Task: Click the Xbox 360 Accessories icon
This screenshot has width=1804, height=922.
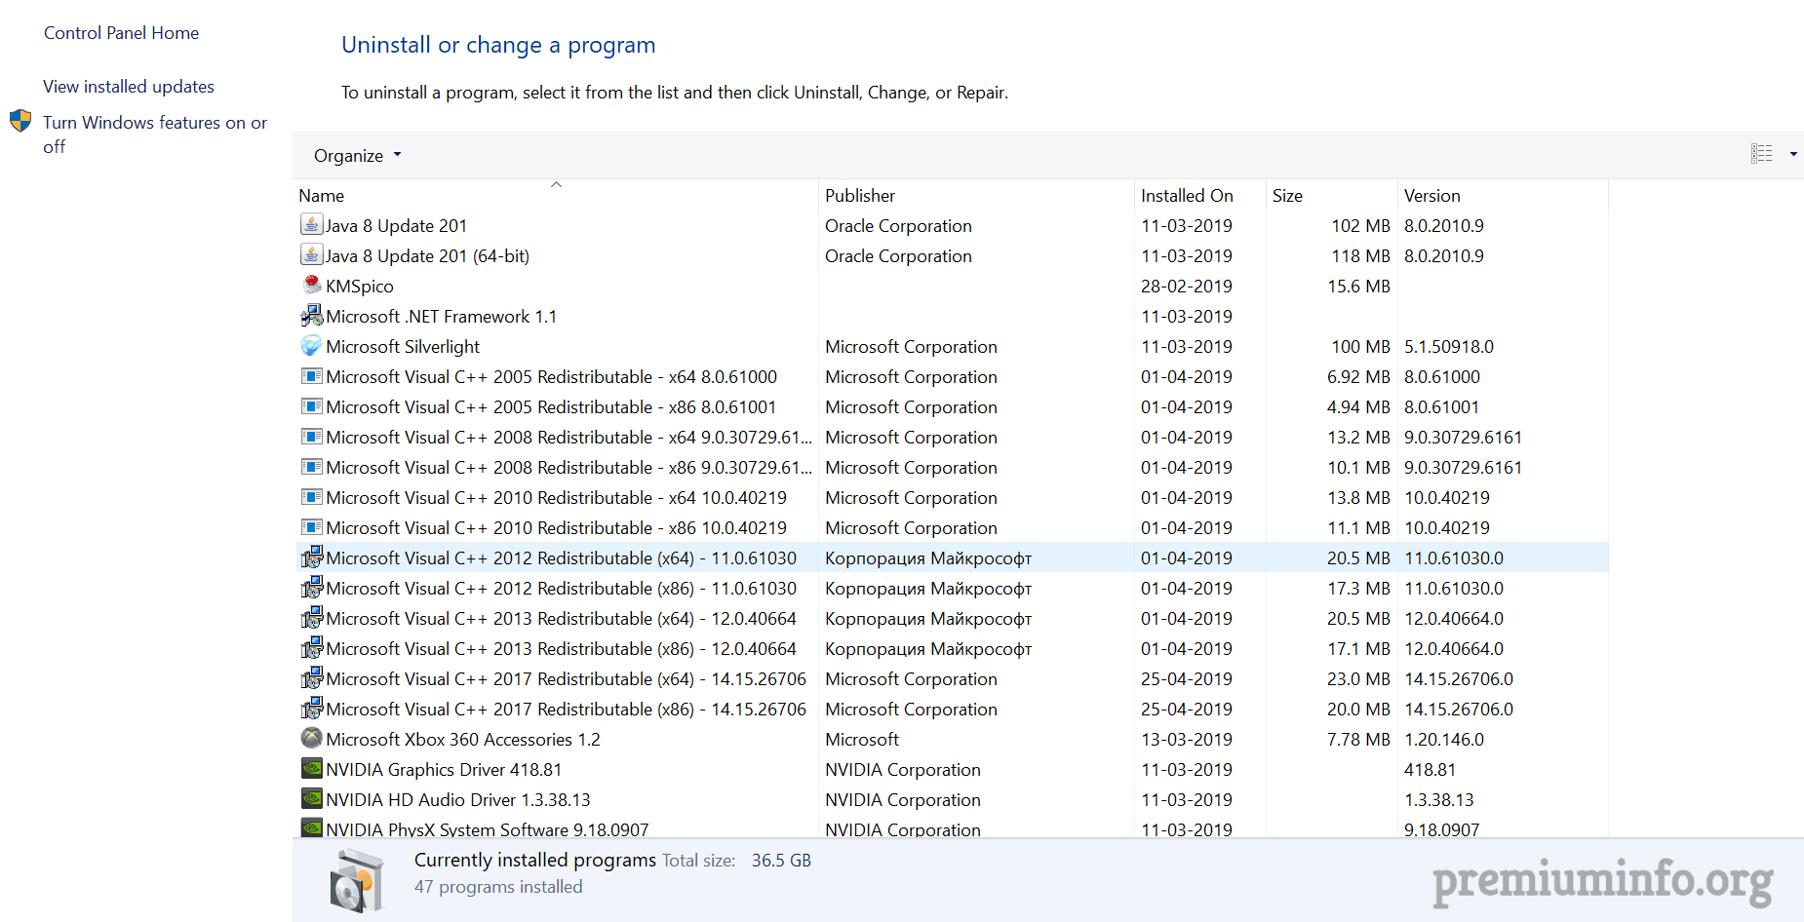Action: pos(311,738)
